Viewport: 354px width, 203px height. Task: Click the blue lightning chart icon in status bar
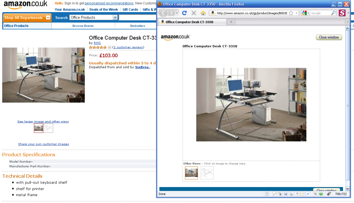click(308, 194)
